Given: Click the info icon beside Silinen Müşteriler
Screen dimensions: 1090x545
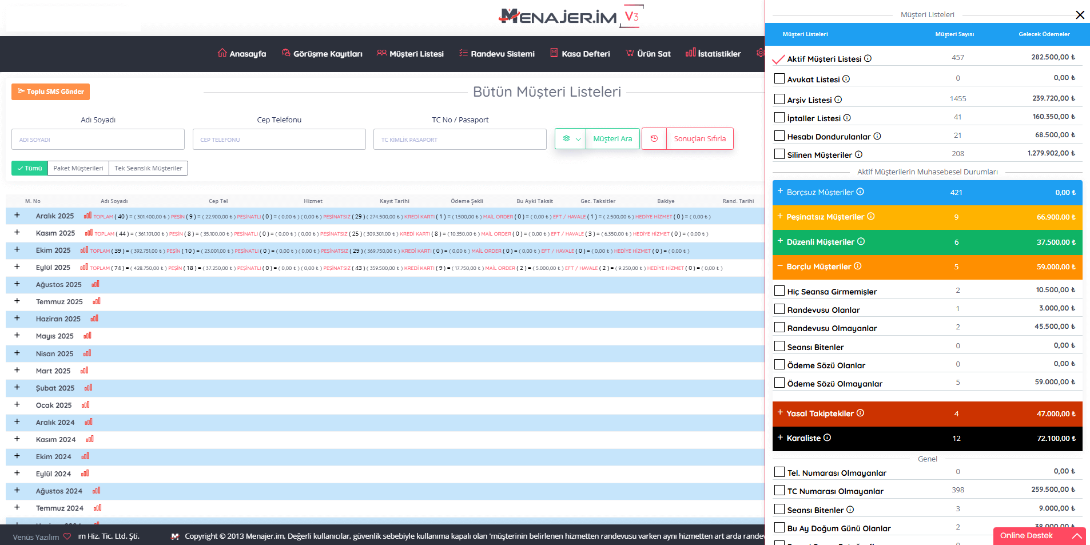Looking at the screenshot, I should point(858,154).
